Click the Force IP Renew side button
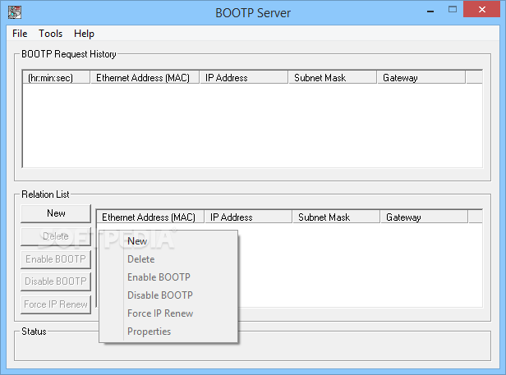The width and height of the screenshot is (506, 375). [x=56, y=304]
